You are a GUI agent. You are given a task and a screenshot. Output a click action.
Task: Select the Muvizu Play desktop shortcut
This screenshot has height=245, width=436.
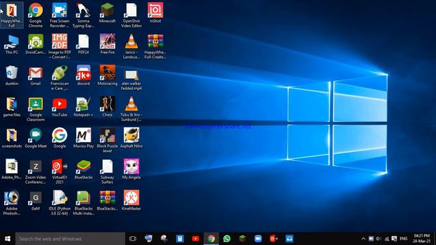click(83, 138)
